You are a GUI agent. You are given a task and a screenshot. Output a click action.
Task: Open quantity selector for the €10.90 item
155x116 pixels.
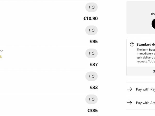(91, 7)
